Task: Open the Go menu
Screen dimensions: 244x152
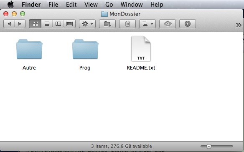Action: (x=109, y=5)
